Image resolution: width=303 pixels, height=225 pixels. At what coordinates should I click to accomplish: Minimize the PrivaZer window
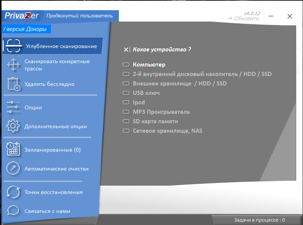271,16
